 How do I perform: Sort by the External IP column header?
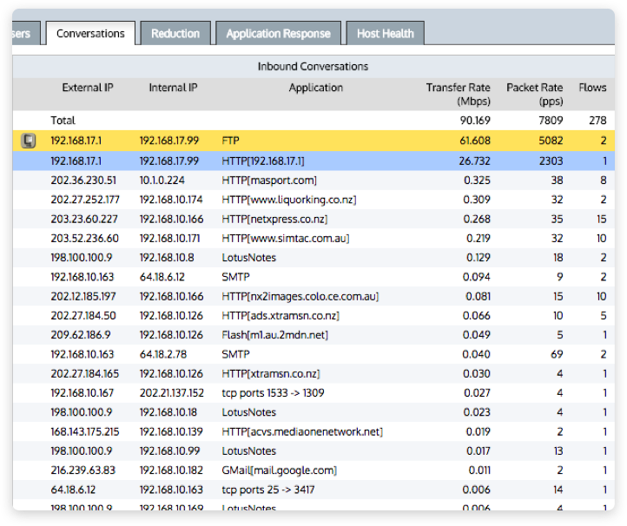88,88
